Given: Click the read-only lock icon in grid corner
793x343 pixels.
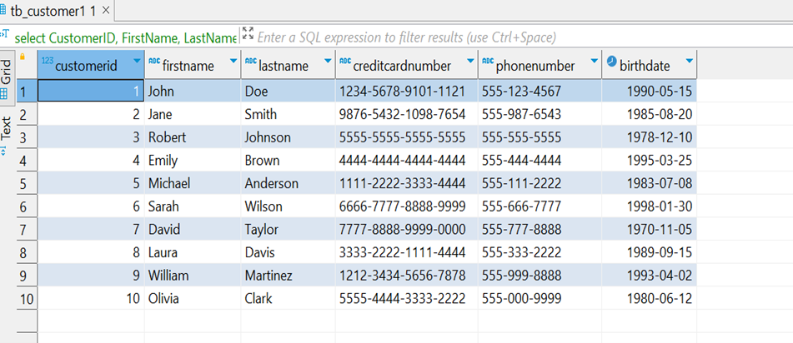Looking at the screenshot, I should [x=23, y=57].
